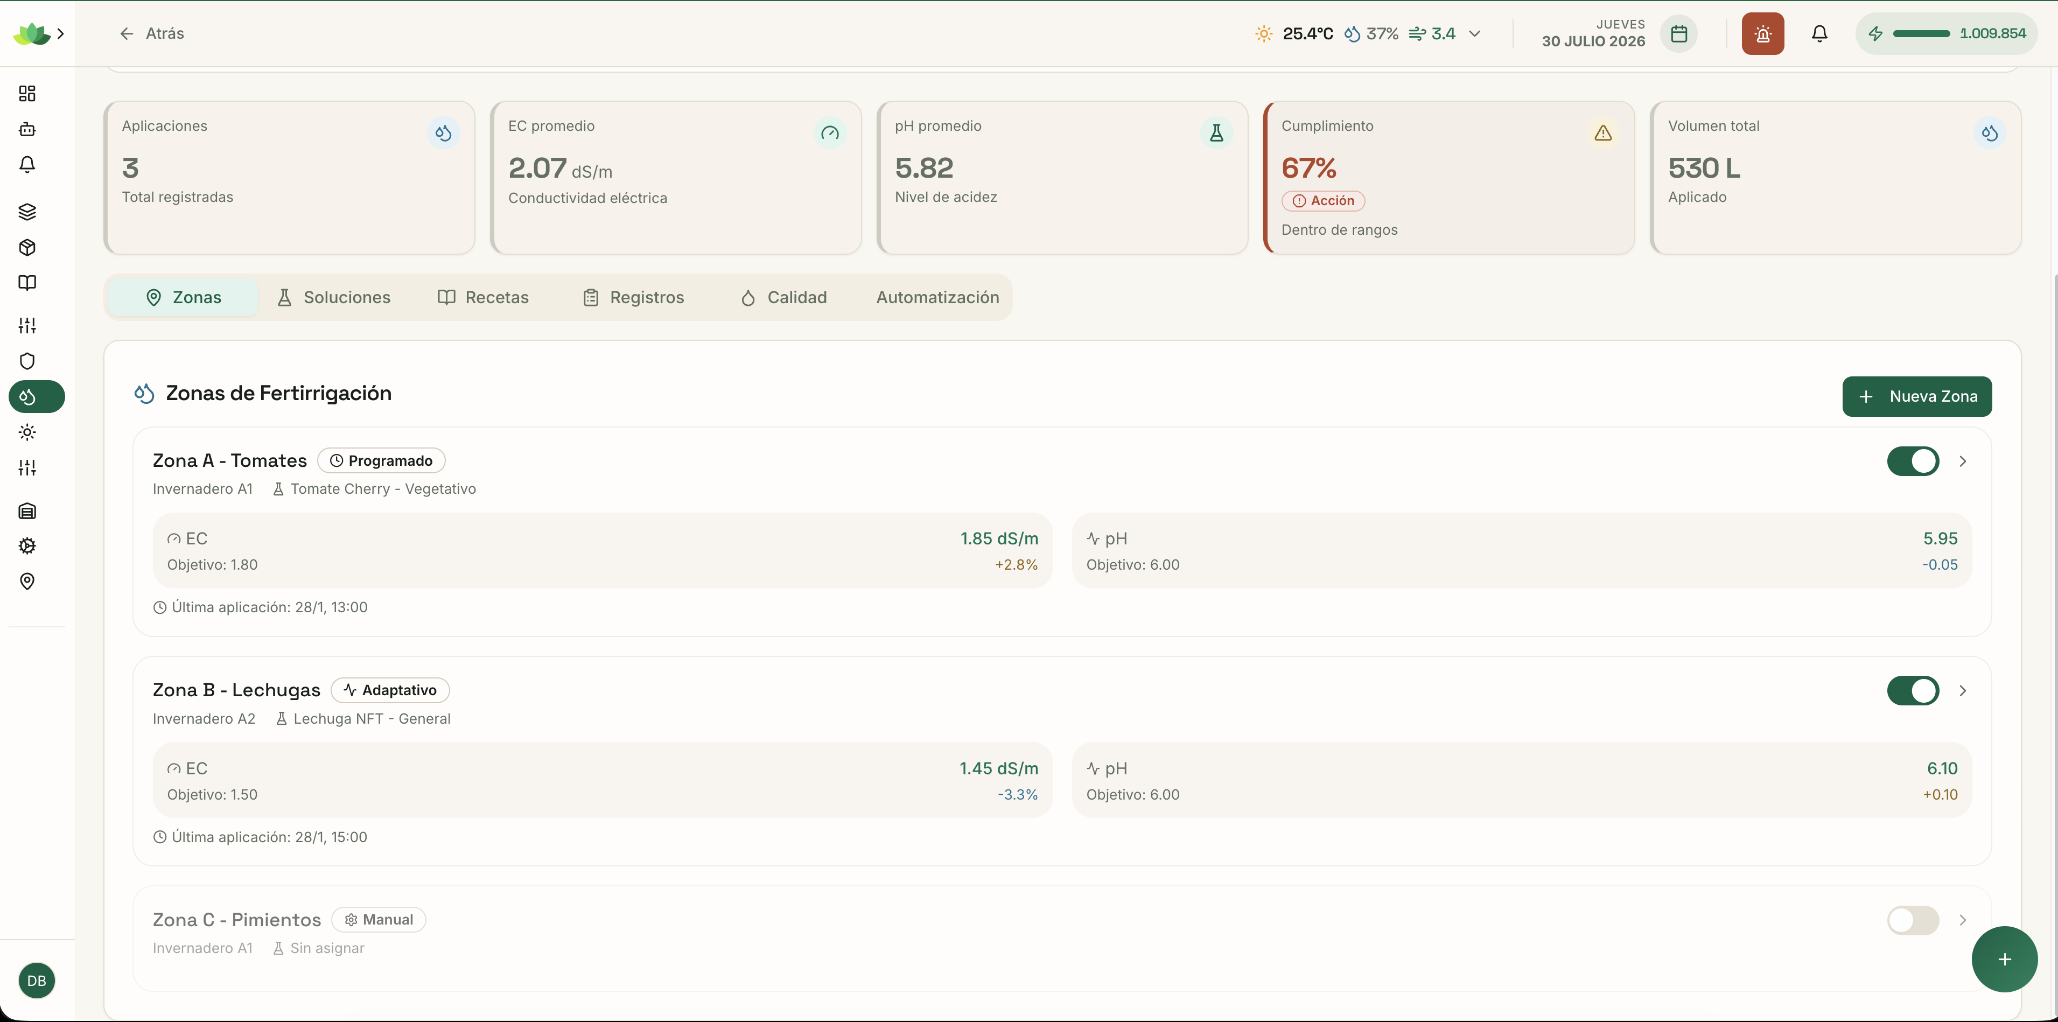Expand Zona B - Lechugas details chevron
Screen dimensions: 2058x1022
(1962, 690)
